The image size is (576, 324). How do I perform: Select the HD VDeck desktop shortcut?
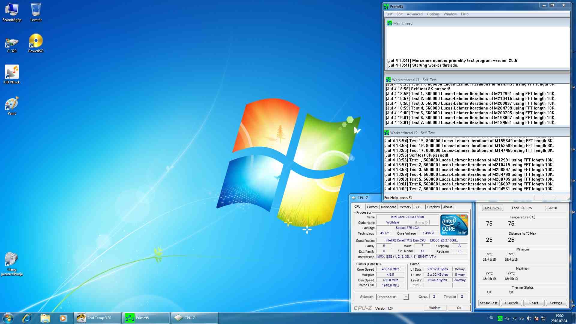click(12, 74)
